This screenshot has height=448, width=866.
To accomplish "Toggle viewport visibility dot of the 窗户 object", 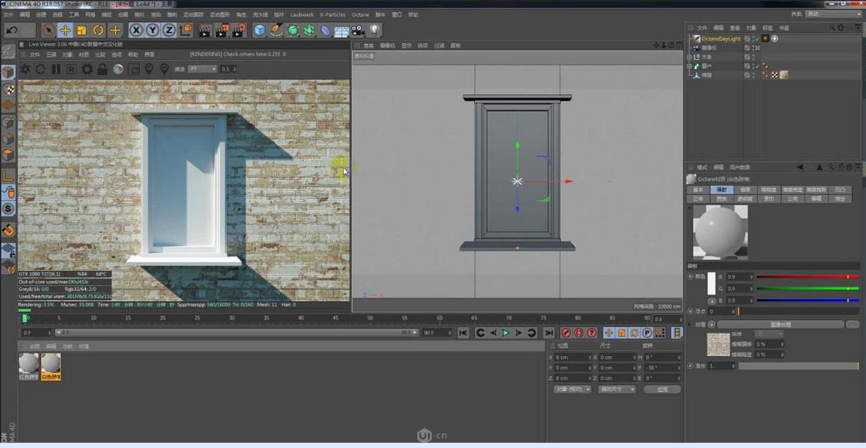I will [754, 65].
